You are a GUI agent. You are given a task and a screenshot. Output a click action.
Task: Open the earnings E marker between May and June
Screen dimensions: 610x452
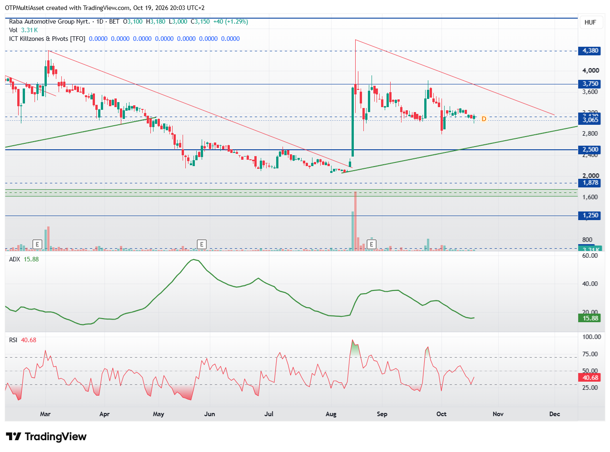coord(201,245)
